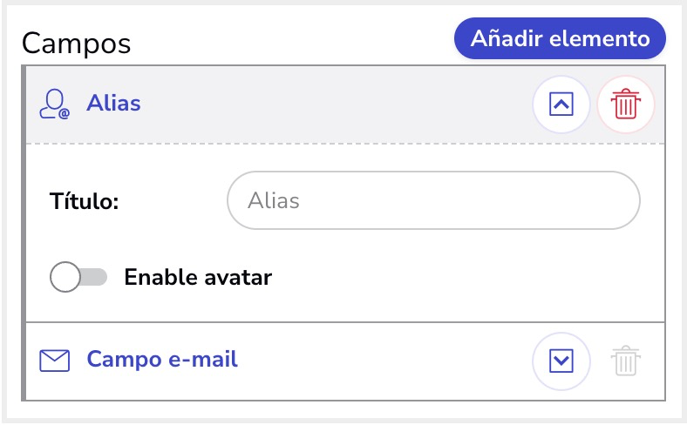Select the Alias field header title
Viewport: 687px width, 425px height.
click(113, 104)
